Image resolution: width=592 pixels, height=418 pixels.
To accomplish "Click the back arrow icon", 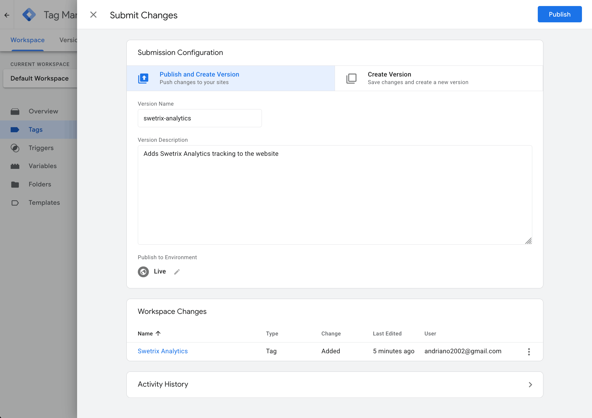I will (x=7, y=15).
